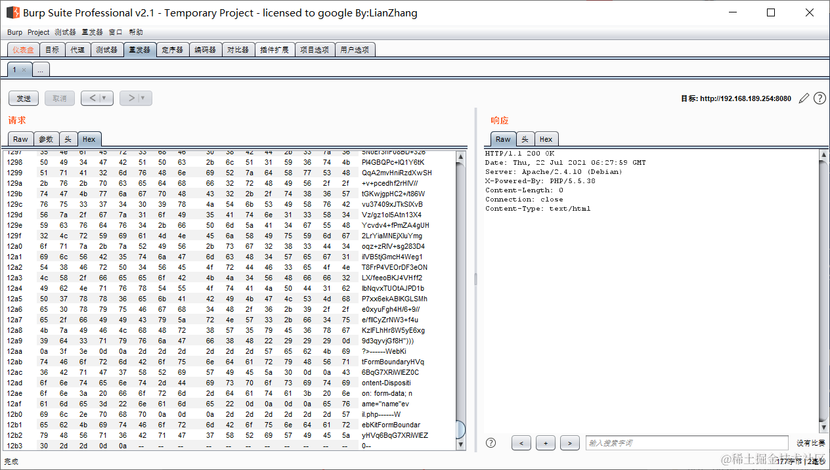Click the target URL label
The image size is (830, 470).
tap(736, 98)
